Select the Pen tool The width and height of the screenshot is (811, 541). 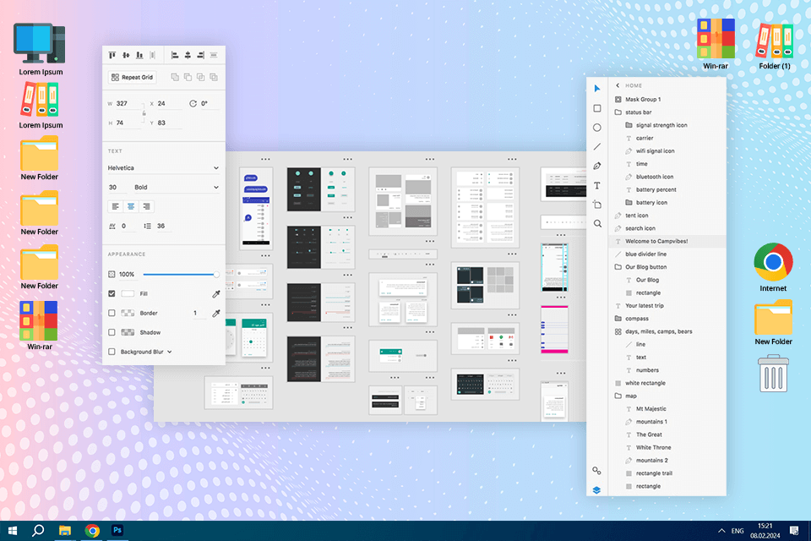point(597,167)
